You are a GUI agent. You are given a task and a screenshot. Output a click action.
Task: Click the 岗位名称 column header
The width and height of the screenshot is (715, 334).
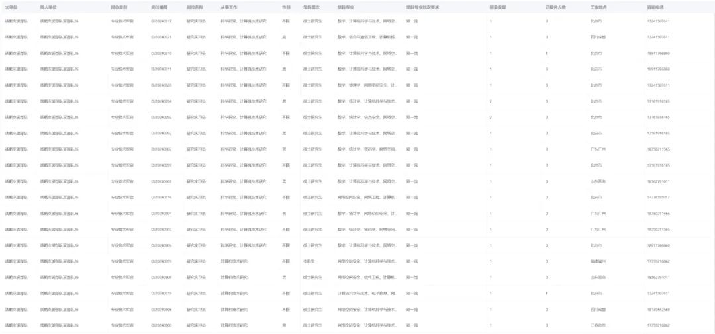[195, 5]
